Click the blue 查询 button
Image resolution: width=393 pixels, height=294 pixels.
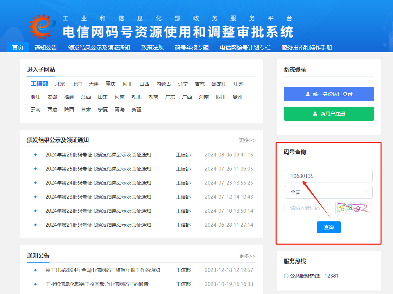point(328,227)
